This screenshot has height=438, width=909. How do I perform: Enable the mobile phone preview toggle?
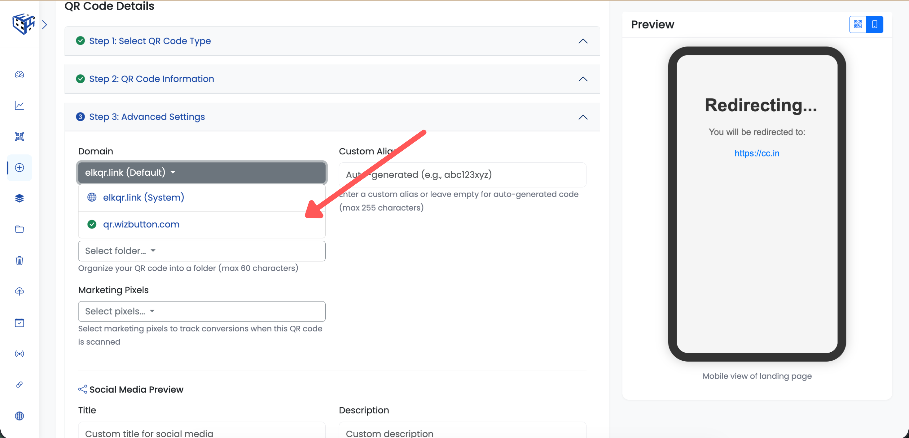874,24
